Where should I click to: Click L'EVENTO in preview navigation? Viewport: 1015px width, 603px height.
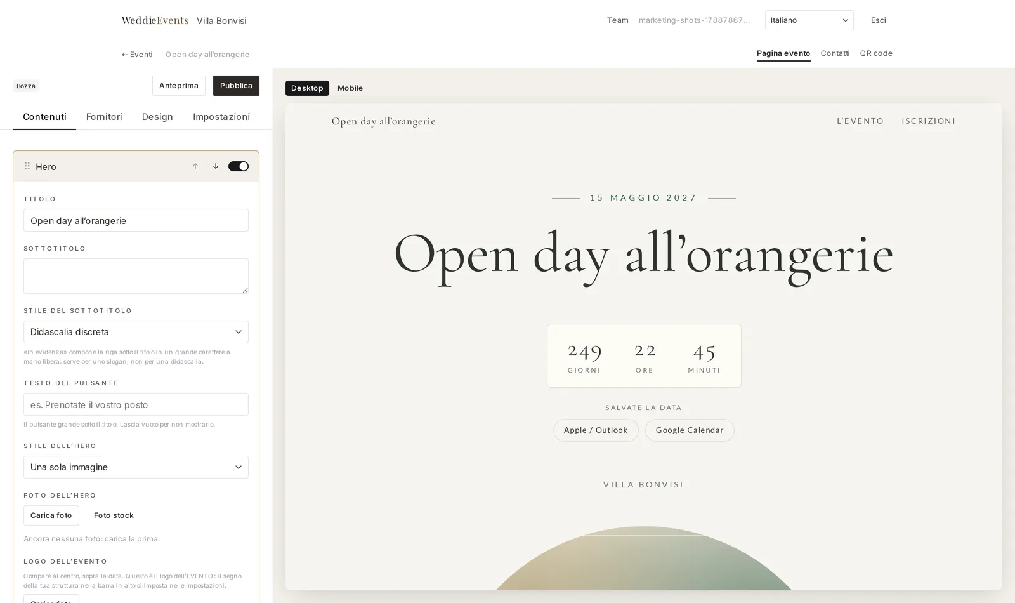click(860, 121)
